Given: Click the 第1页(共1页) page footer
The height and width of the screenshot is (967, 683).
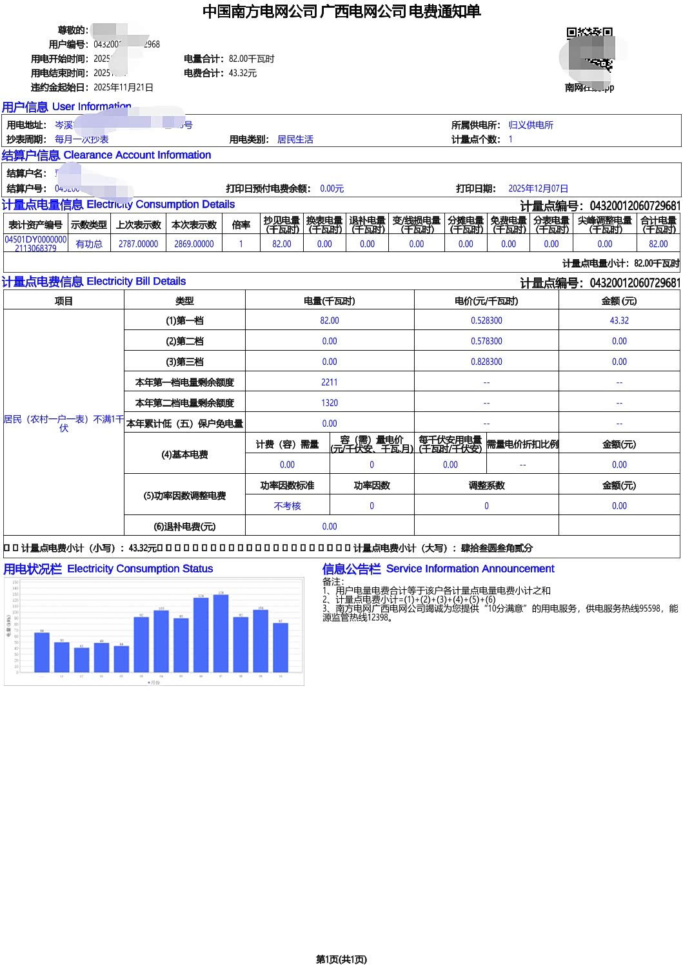Looking at the screenshot, I should pos(341,959).
